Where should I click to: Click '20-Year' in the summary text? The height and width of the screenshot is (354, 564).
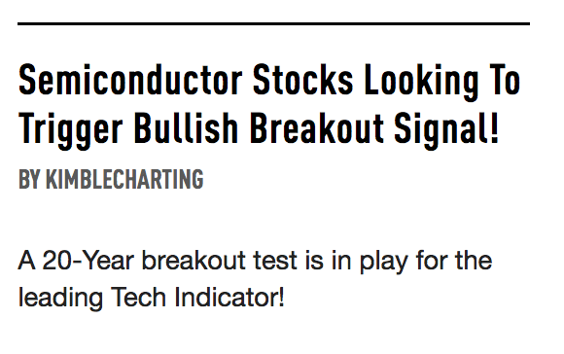pyautogui.click(x=88, y=261)
